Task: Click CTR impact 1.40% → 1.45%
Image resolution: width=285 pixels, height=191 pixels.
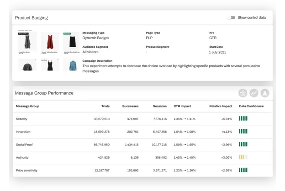Action: coord(185,157)
